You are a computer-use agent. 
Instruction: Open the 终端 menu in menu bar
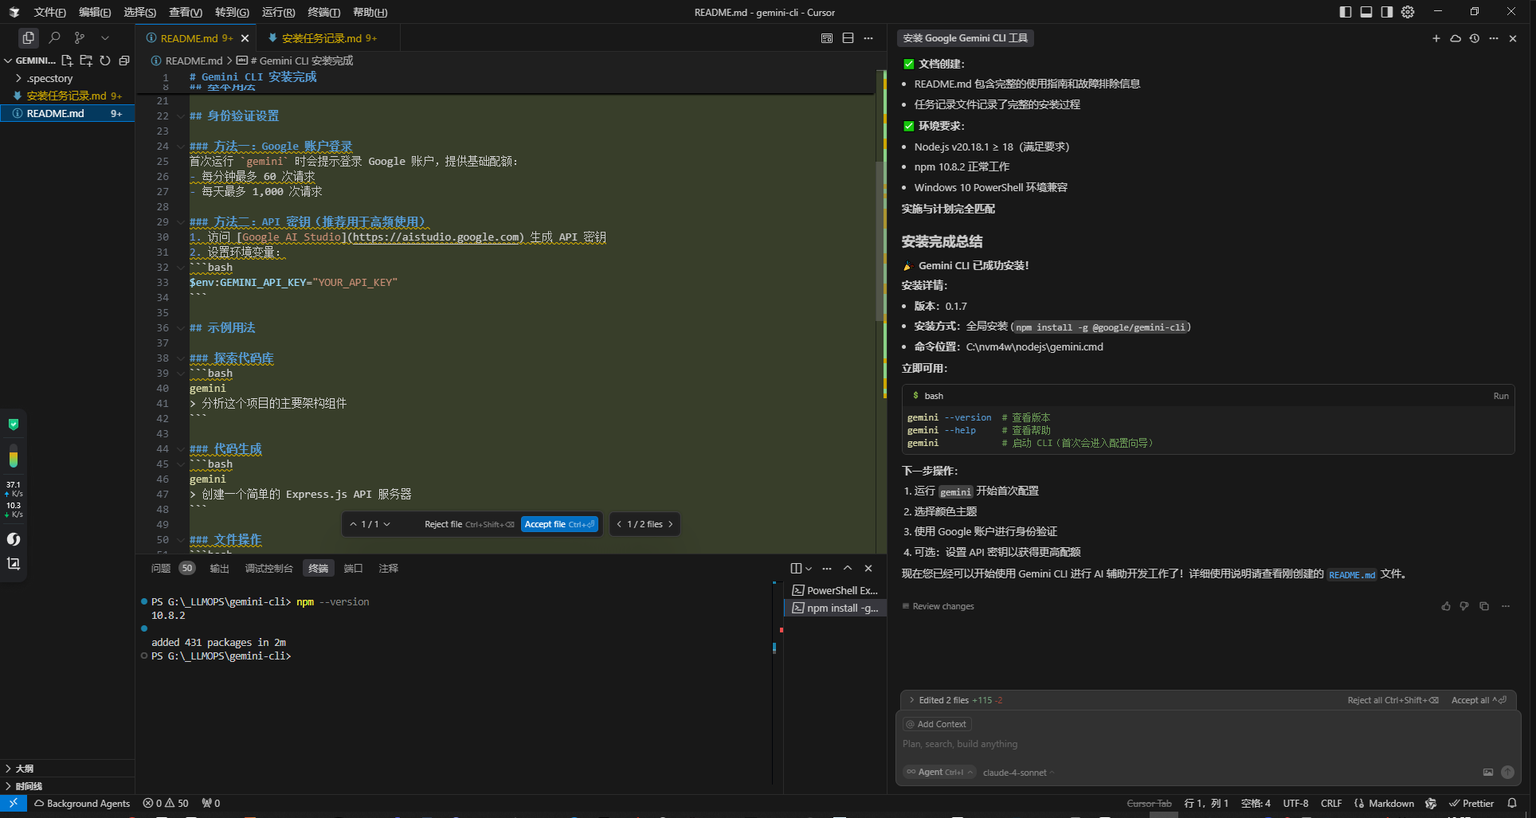(x=323, y=12)
